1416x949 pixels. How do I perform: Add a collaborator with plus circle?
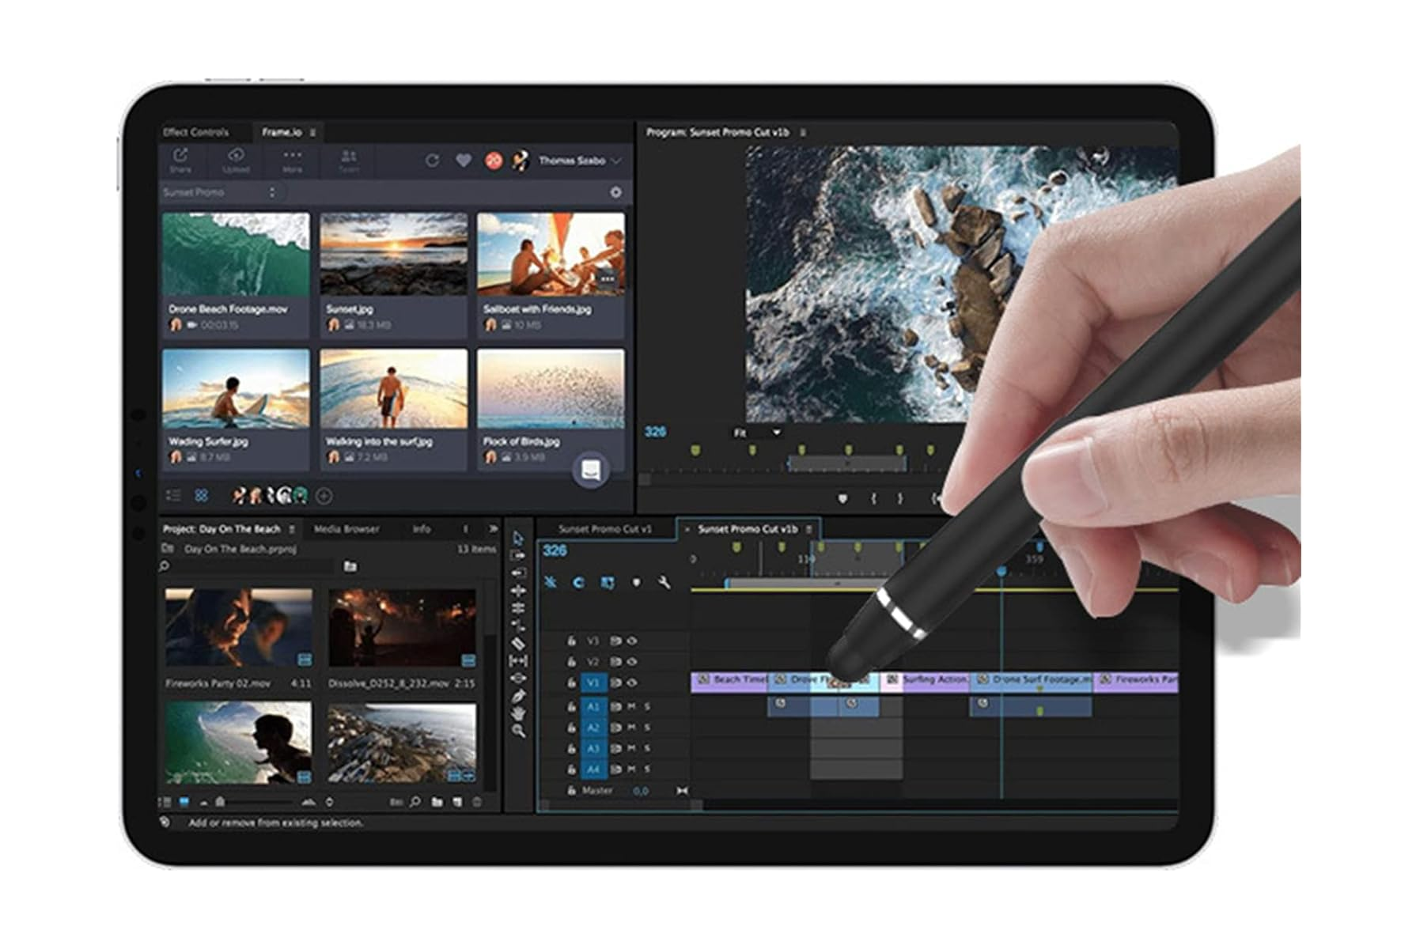point(324,496)
